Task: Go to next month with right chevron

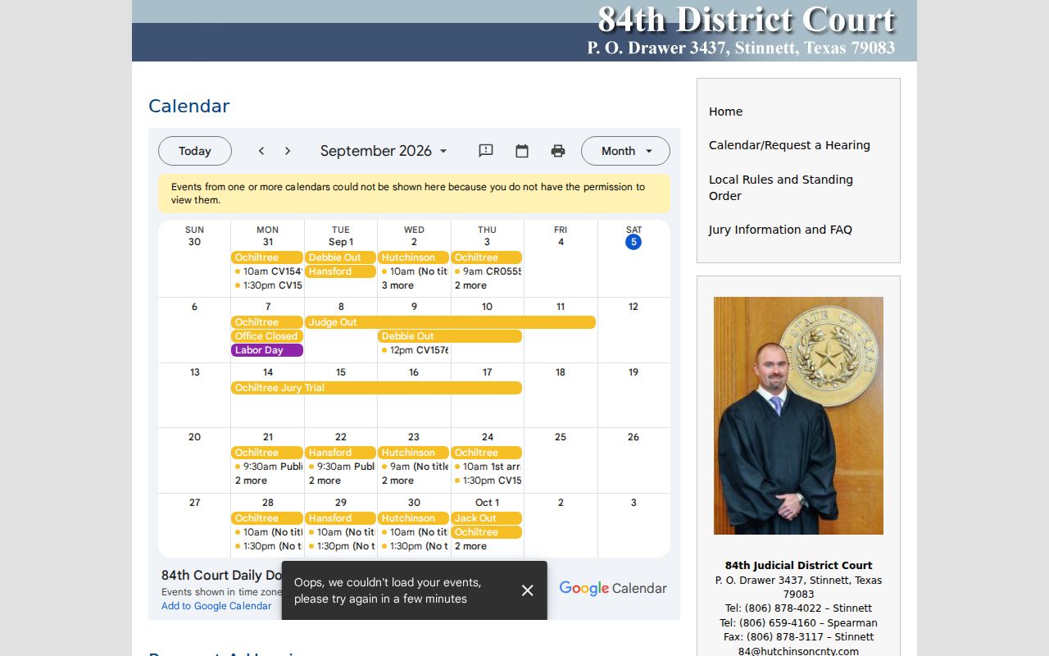Action: [x=288, y=151]
